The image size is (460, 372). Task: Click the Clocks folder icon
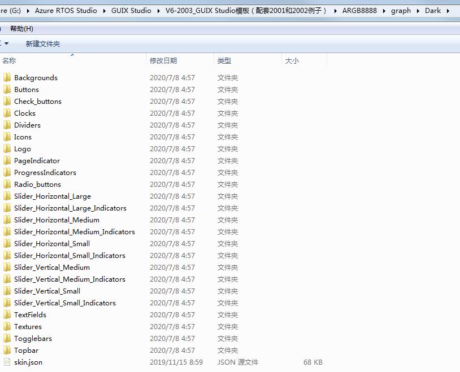click(7, 113)
